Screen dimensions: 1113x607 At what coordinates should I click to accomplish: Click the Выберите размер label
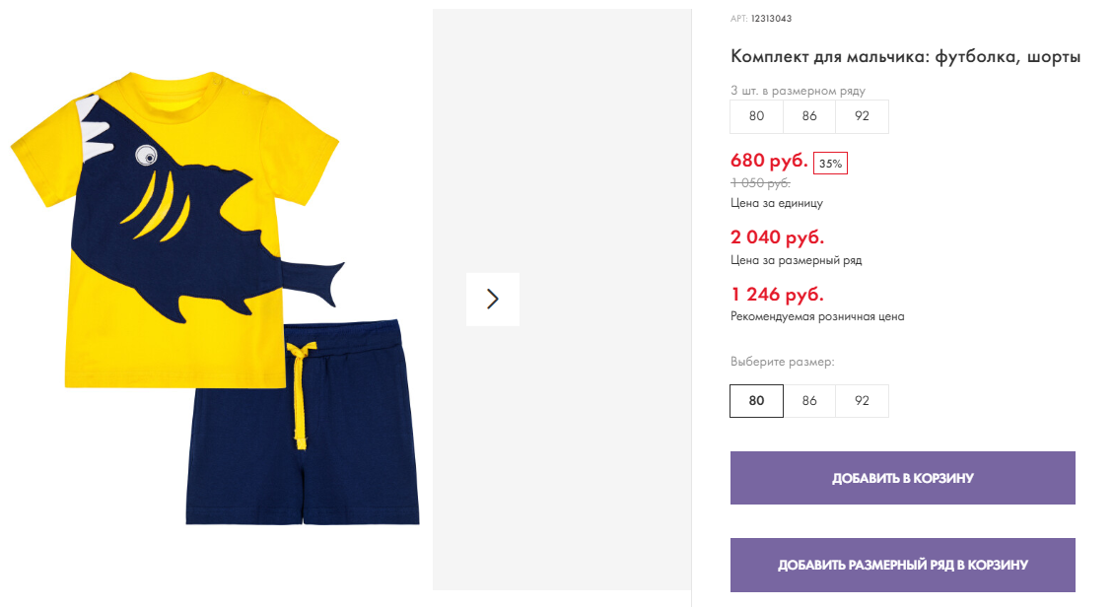tap(782, 362)
